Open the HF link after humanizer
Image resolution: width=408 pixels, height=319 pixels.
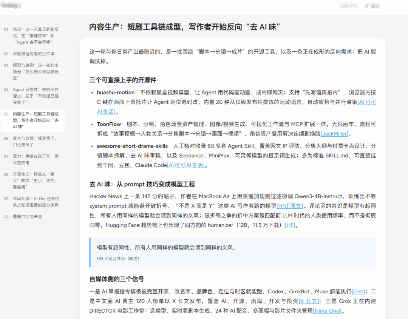pos(290,225)
